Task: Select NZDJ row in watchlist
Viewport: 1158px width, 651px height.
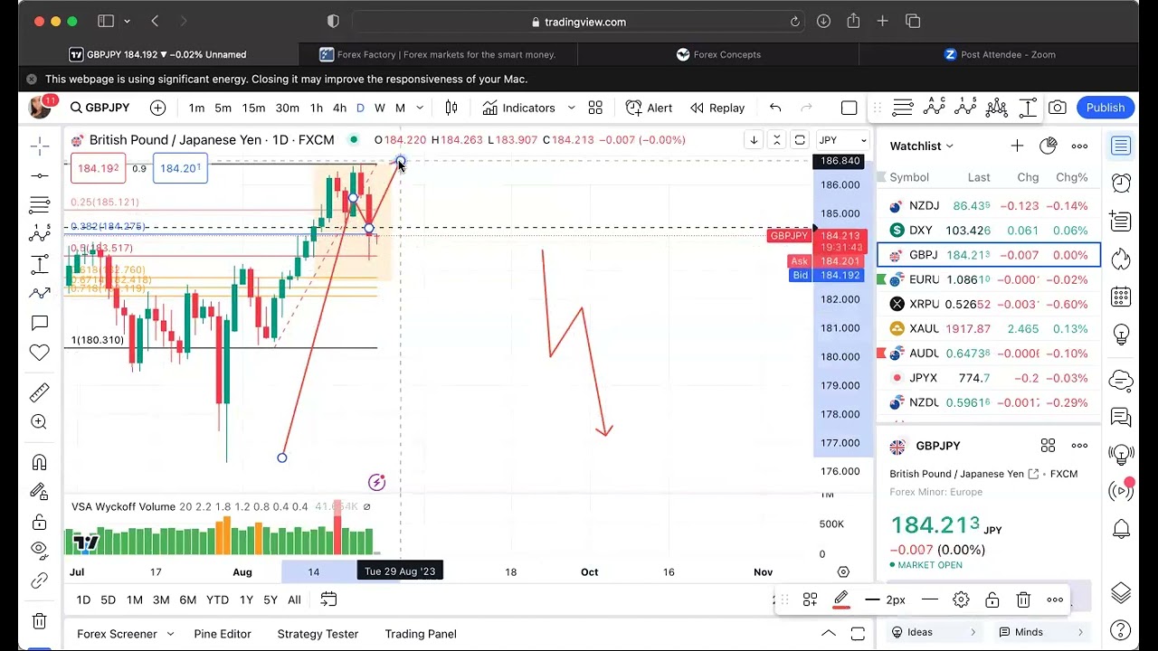Action: pyautogui.click(x=989, y=206)
